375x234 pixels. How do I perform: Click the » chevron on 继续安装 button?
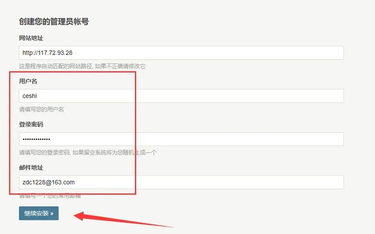52,214
